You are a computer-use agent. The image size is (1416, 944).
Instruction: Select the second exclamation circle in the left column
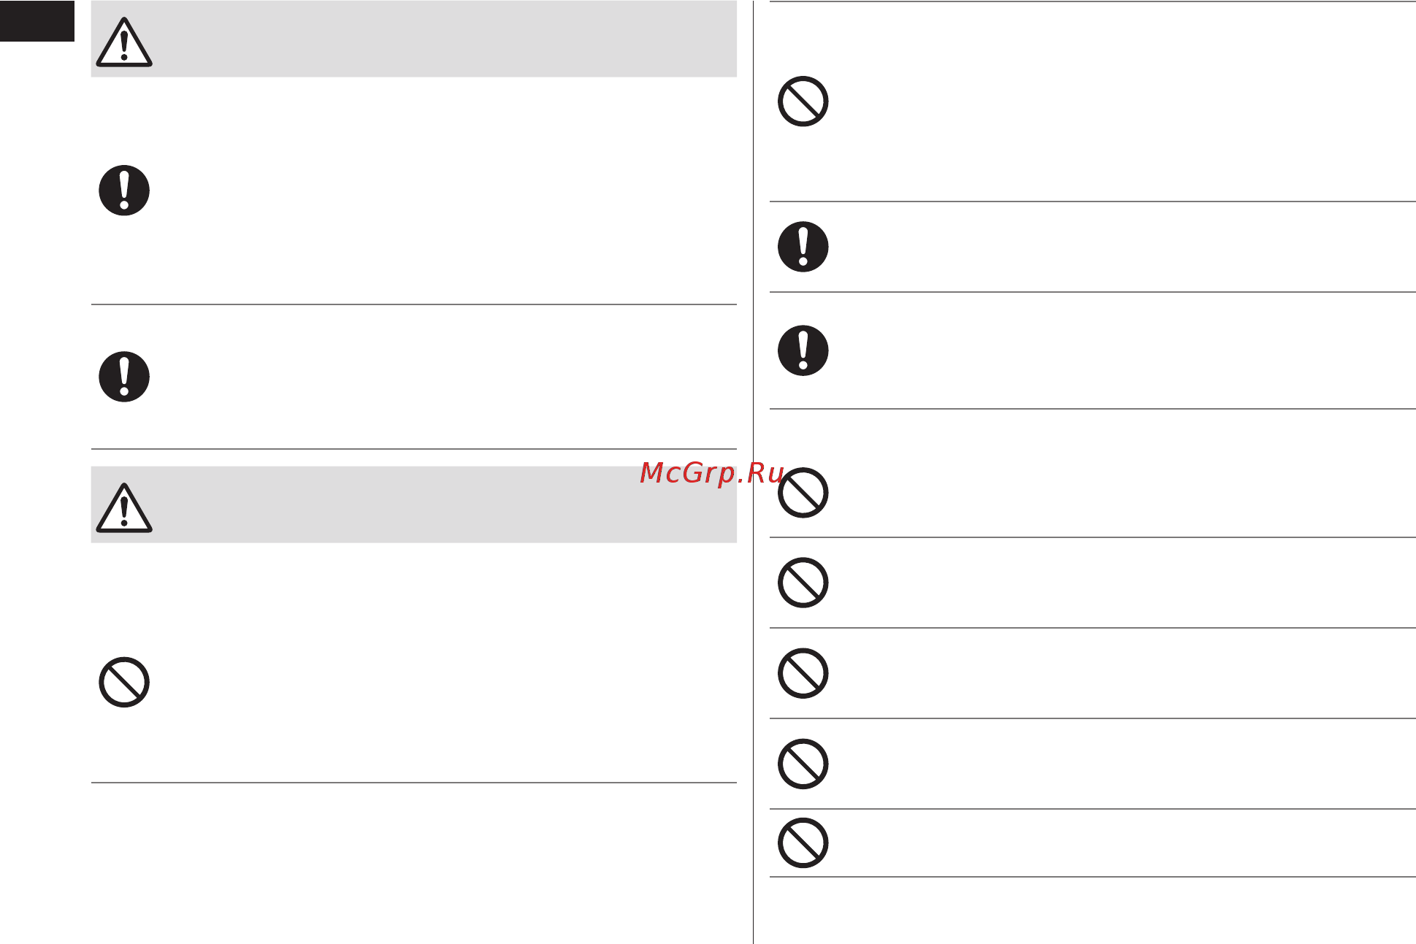click(x=124, y=377)
